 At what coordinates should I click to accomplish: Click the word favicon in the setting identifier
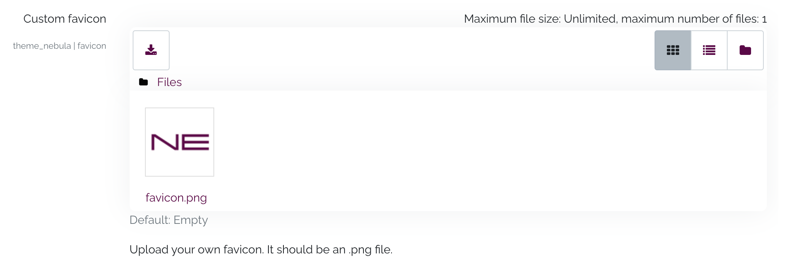[92, 46]
